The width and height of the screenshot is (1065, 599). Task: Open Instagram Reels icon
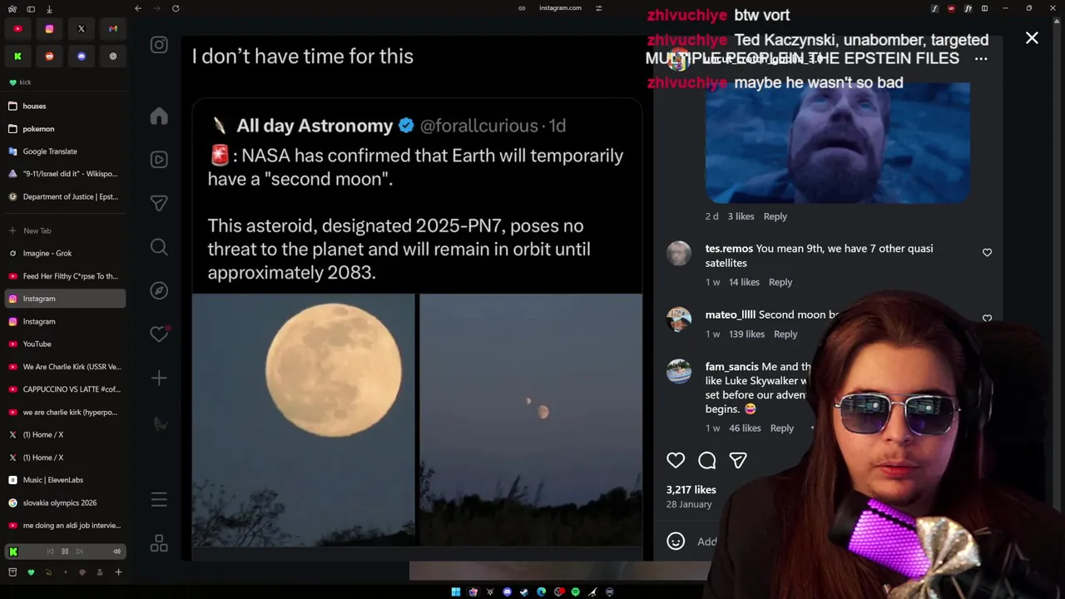click(159, 160)
